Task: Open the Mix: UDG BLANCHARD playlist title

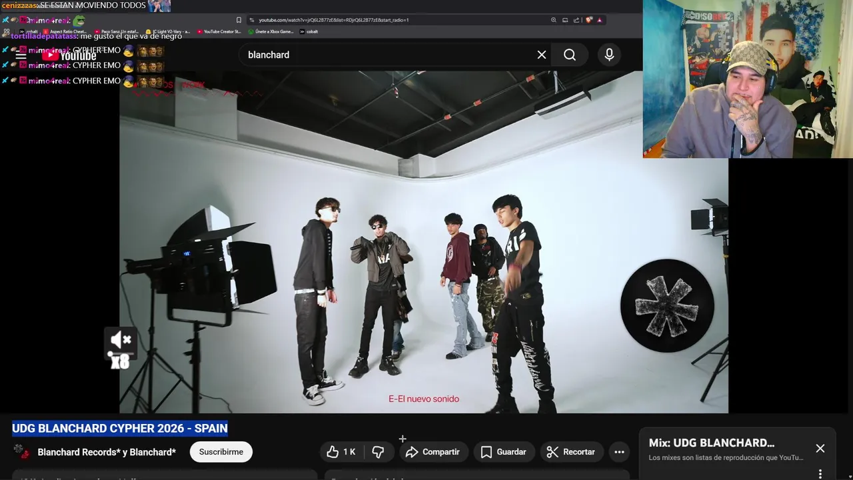Action: [x=712, y=443]
